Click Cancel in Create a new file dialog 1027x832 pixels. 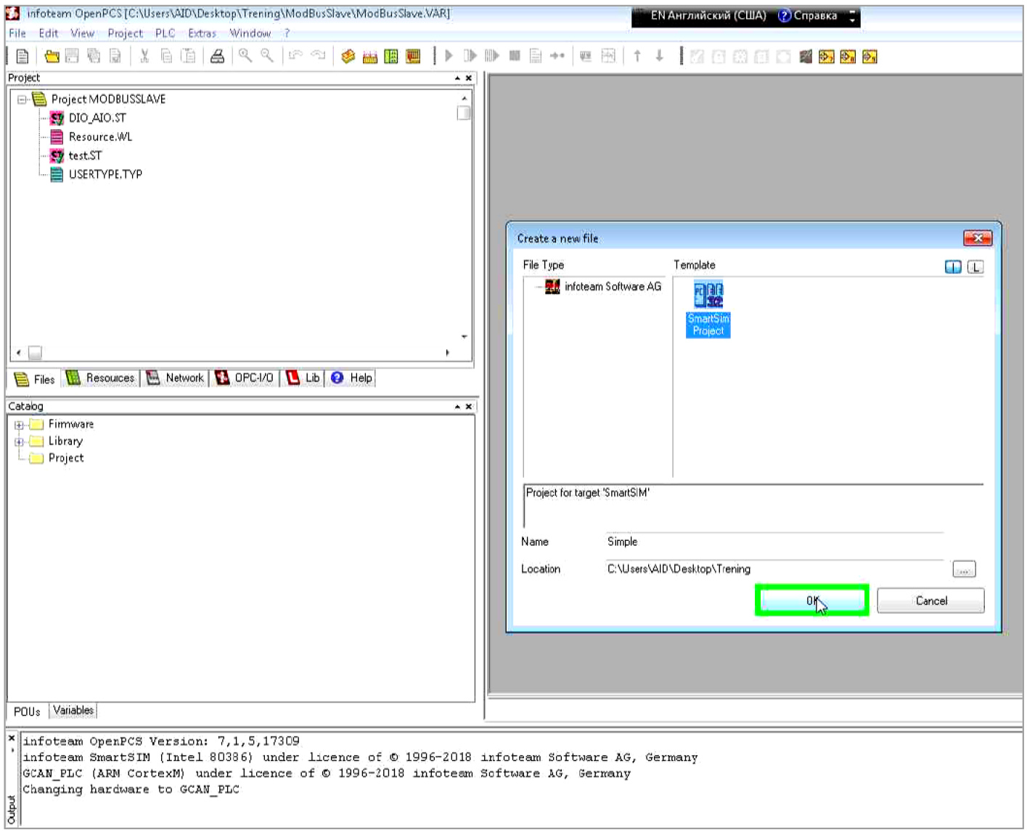[930, 601]
